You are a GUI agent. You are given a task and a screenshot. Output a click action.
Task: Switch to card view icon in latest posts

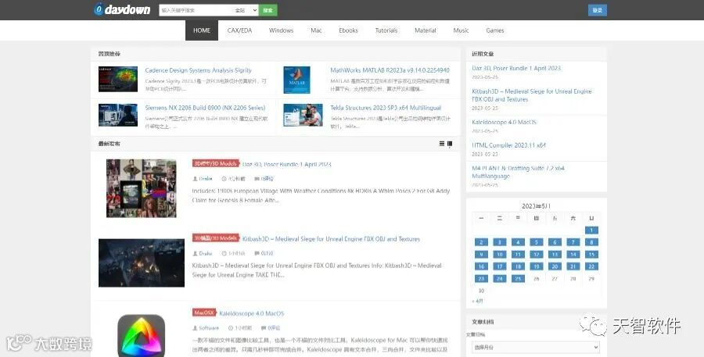coord(450,144)
